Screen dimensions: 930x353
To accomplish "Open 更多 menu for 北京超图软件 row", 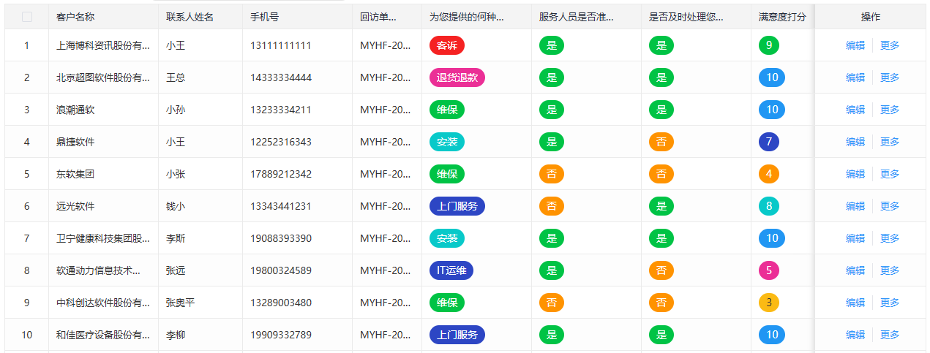I will coord(890,77).
